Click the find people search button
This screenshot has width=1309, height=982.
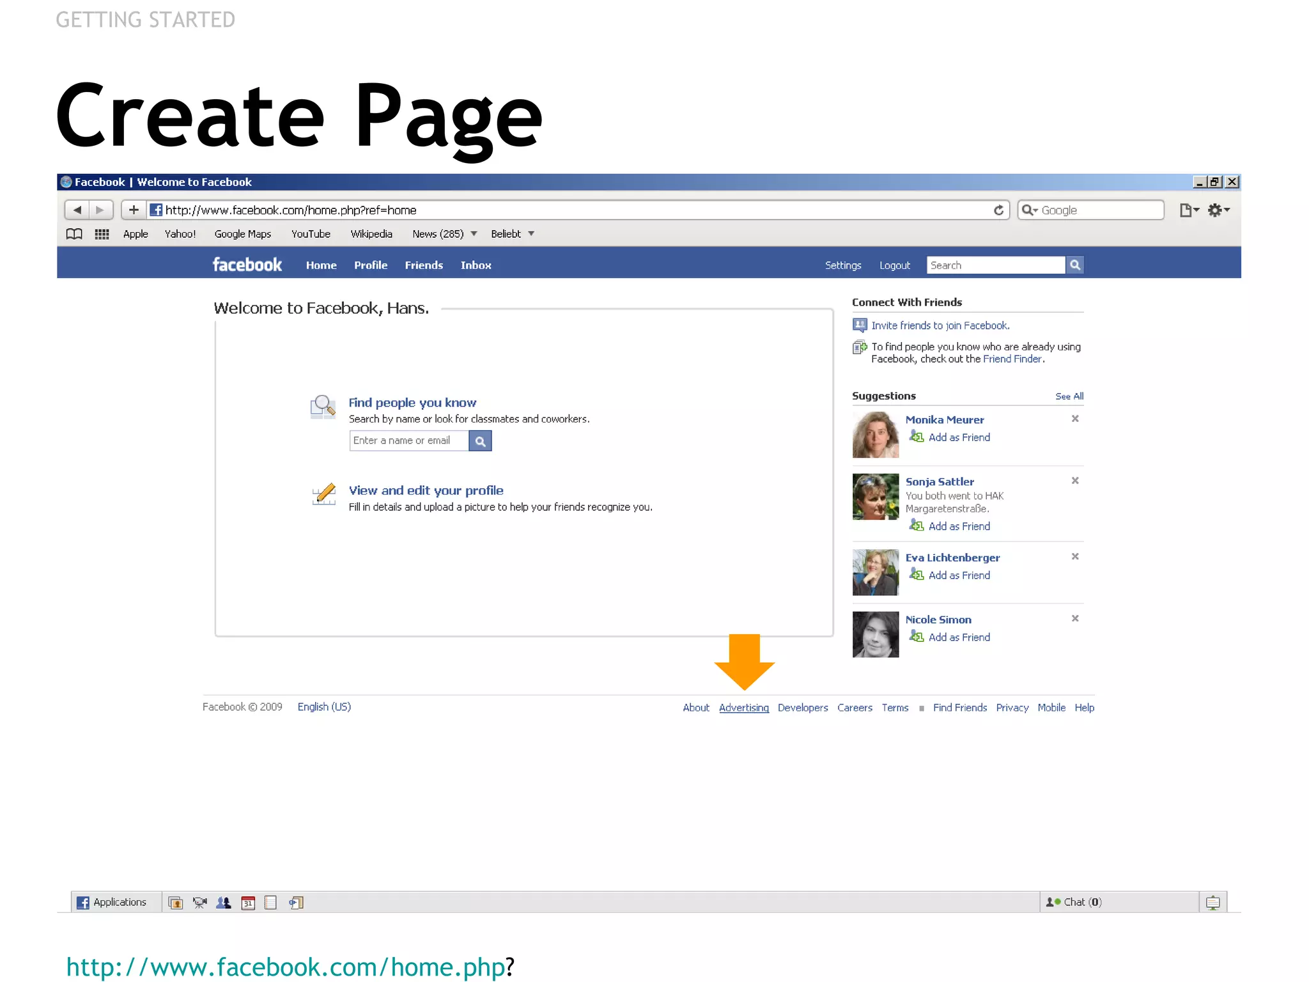tap(480, 440)
